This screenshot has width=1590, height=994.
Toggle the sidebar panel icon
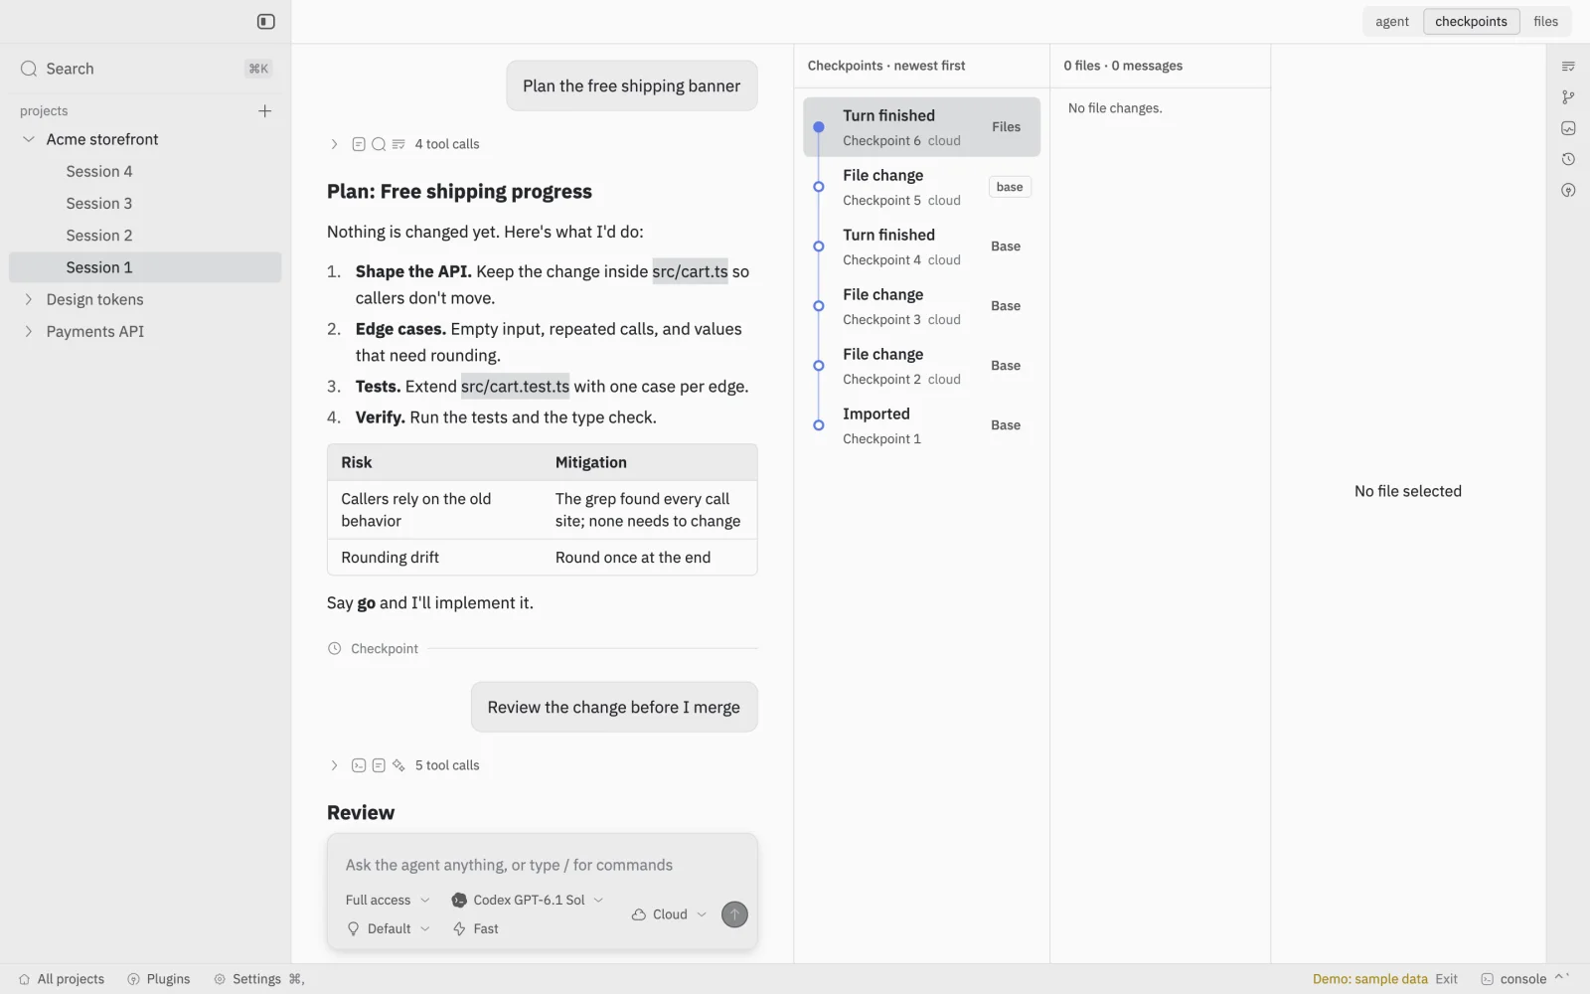click(x=265, y=21)
